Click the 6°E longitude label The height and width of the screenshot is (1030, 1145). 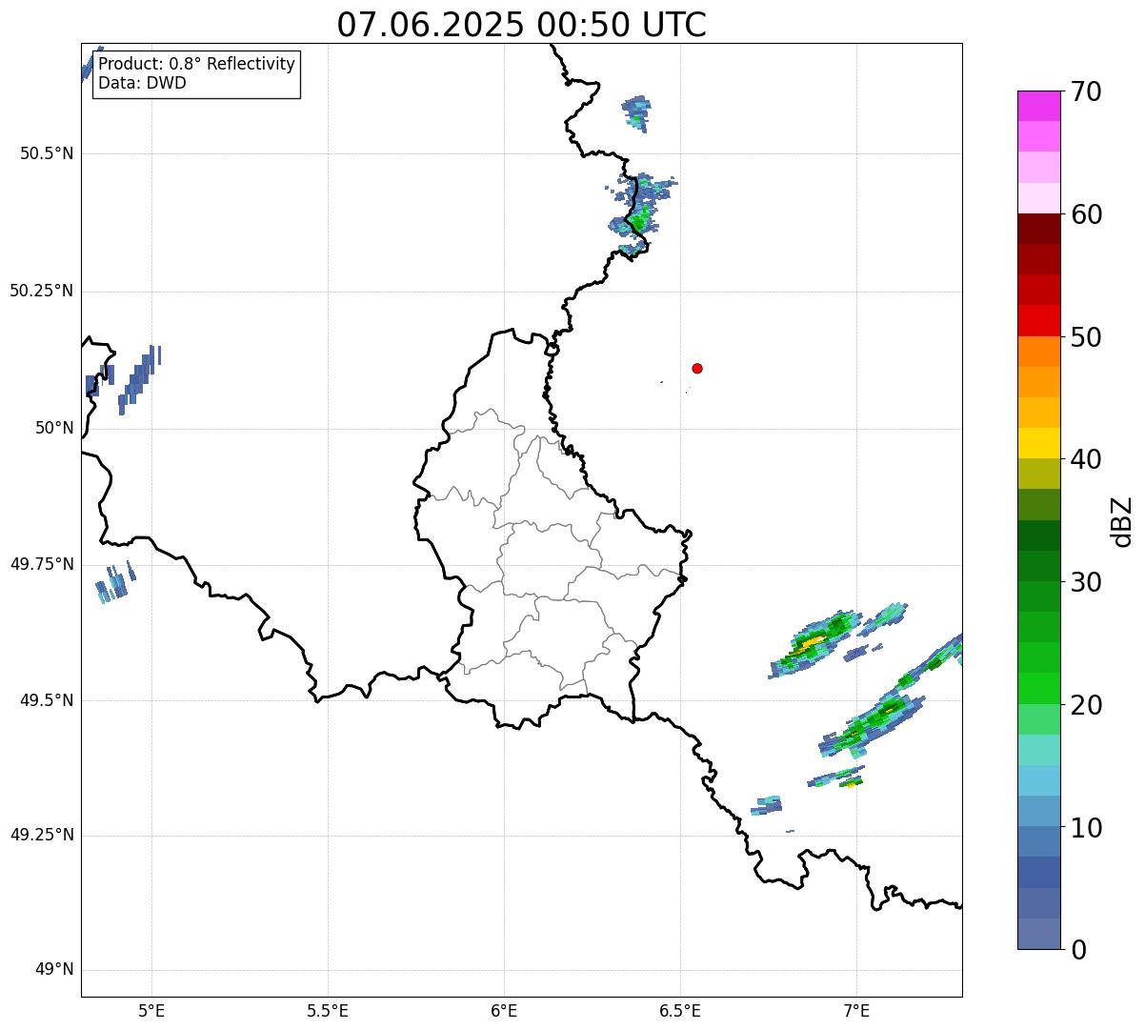pyautogui.click(x=504, y=1010)
